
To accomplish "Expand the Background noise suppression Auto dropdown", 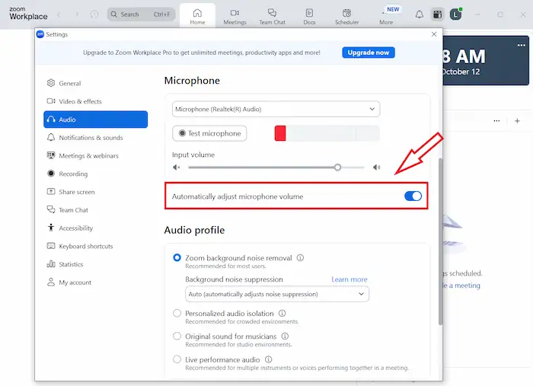I will (276, 294).
